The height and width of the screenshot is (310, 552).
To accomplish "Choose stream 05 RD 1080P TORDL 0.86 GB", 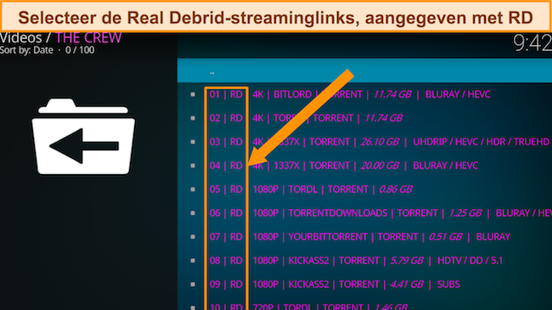I will pyautogui.click(x=364, y=189).
